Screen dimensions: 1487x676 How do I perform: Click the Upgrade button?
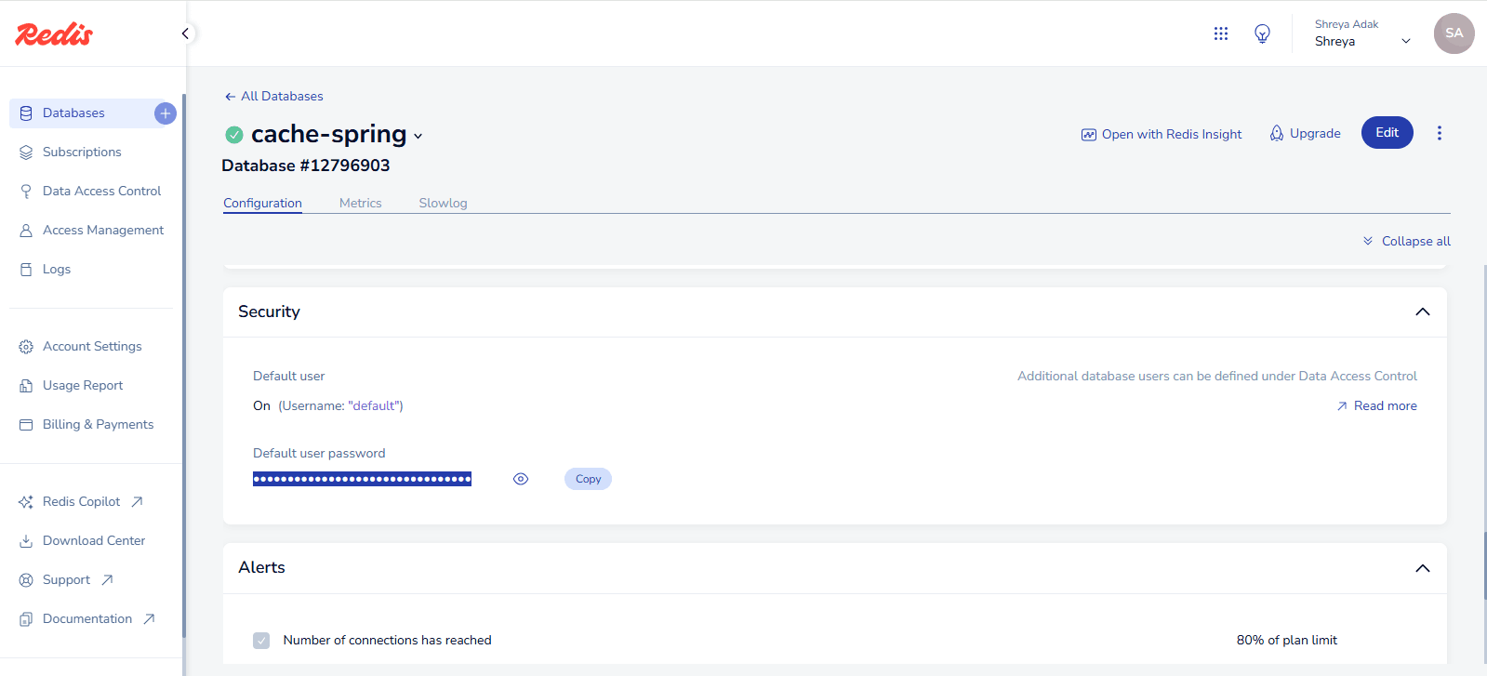pos(1306,133)
